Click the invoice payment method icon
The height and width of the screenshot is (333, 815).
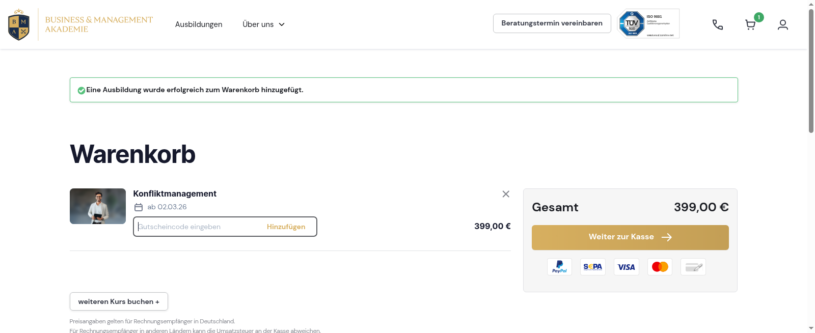tap(693, 266)
